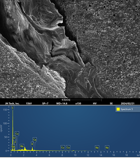Click the Cu label near 9 keV
Viewport: 140px width, 158px height.
(68, 148)
